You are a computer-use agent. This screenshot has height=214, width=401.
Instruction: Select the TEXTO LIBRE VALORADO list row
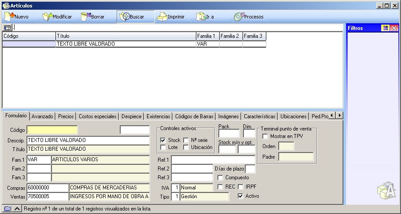[x=134, y=44]
